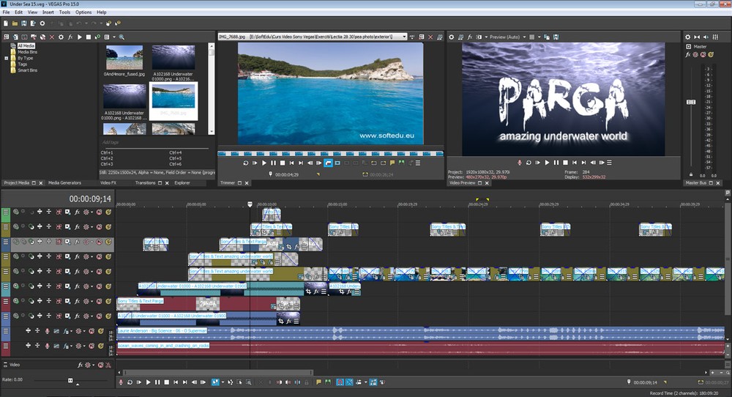Viewport: 732px width, 397px height.
Task: Select the Tags folder in media tree
Action: pos(23,64)
